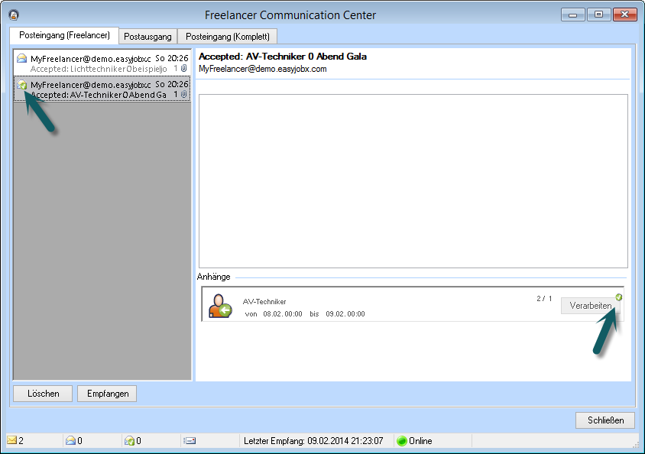Click the processed mail counter icon in status bar
The height and width of the screenshot is (454, 645).
129,440
